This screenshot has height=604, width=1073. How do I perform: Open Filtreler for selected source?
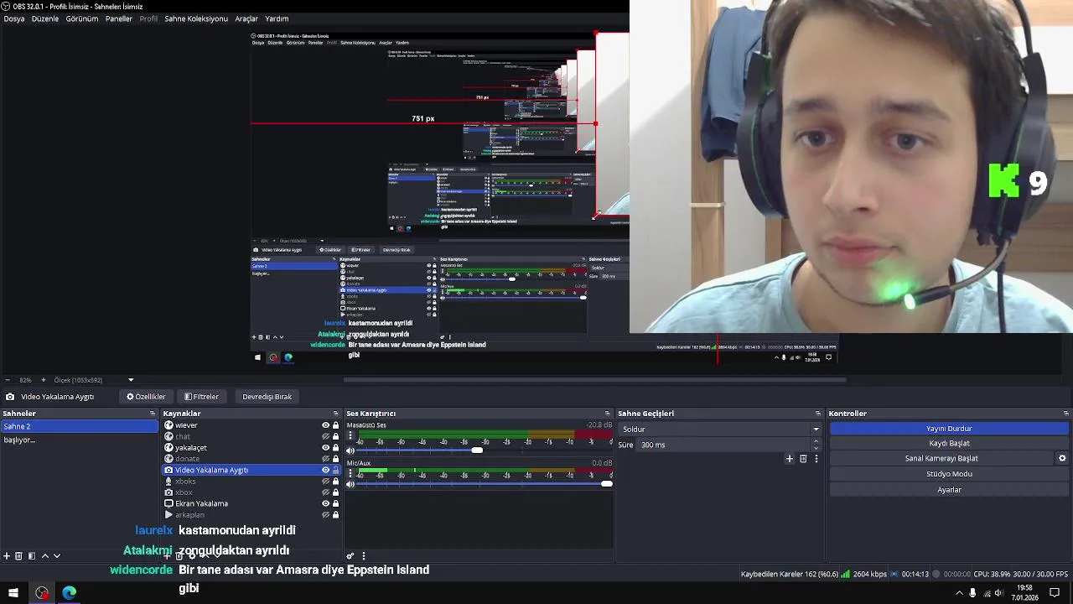(202, 397)
